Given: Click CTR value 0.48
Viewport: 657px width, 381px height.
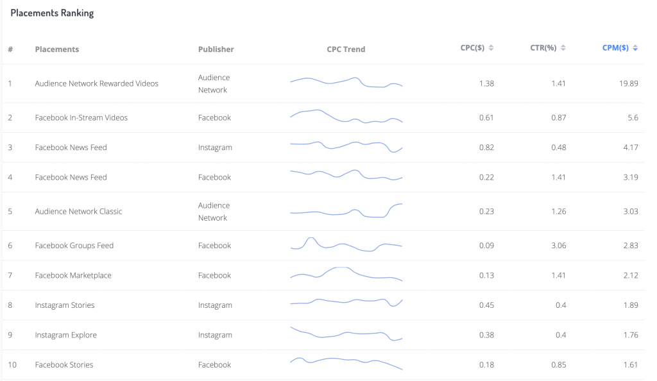Looking at the screenshot, I should tap(559, 148).
